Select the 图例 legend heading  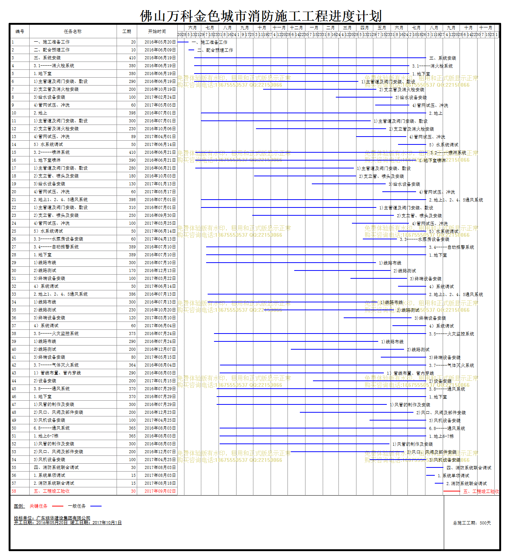pos(19,506)
